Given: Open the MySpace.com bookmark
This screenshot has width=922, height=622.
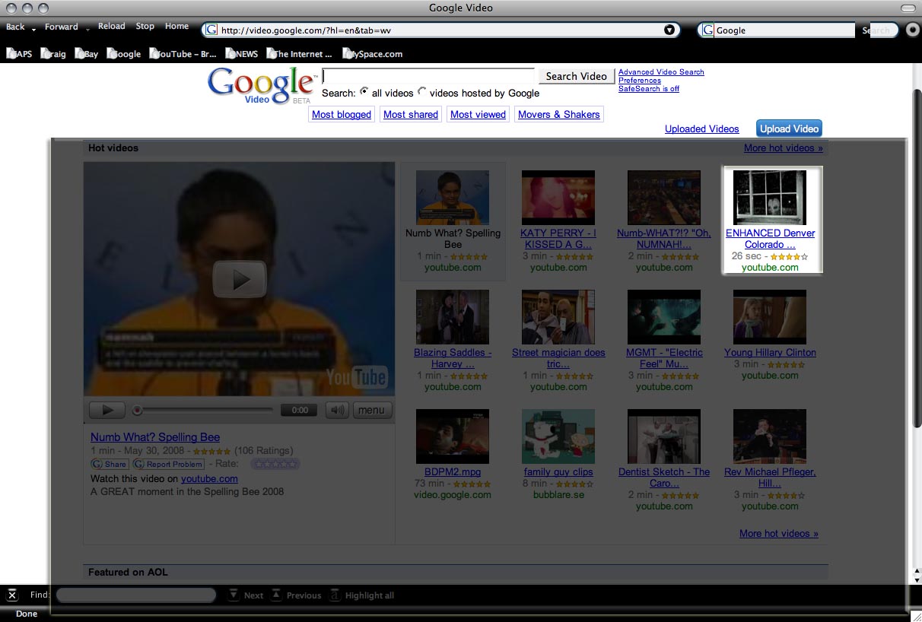Looking at the screenshot, I should point(372,54).
